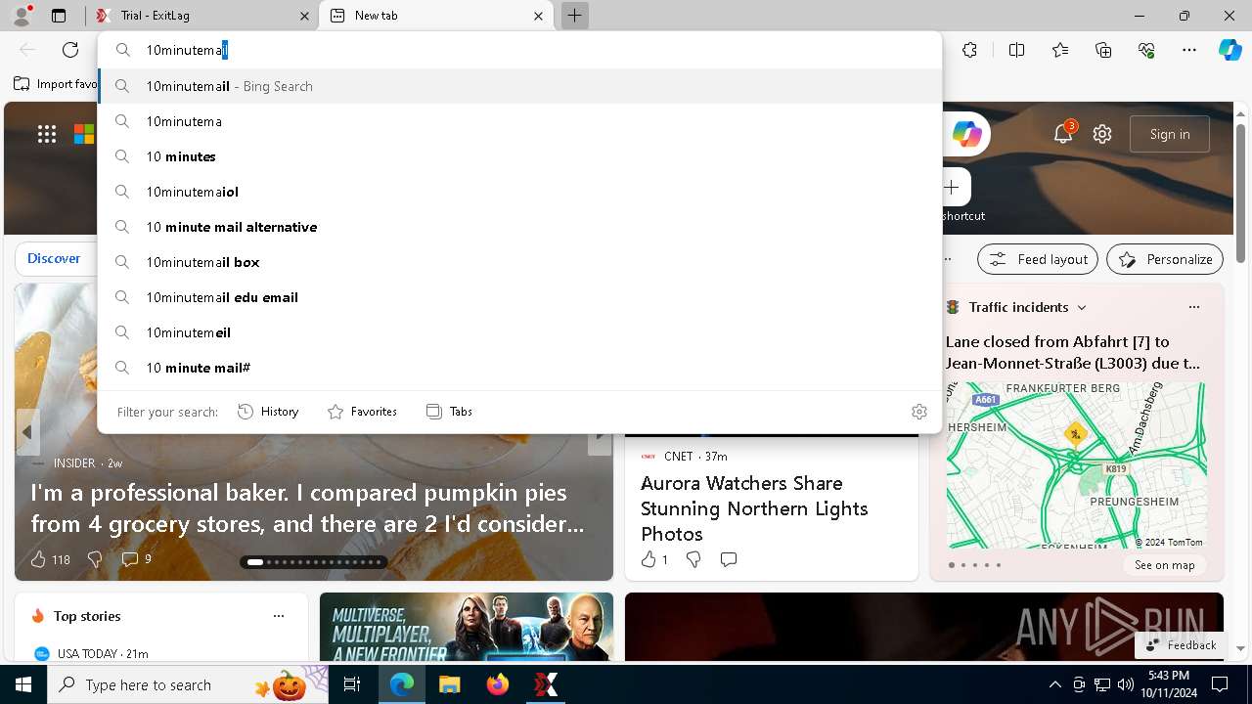Pick the '10minutemeil' suggestion
Screen dimensions: 1252x704
point(519,332)
